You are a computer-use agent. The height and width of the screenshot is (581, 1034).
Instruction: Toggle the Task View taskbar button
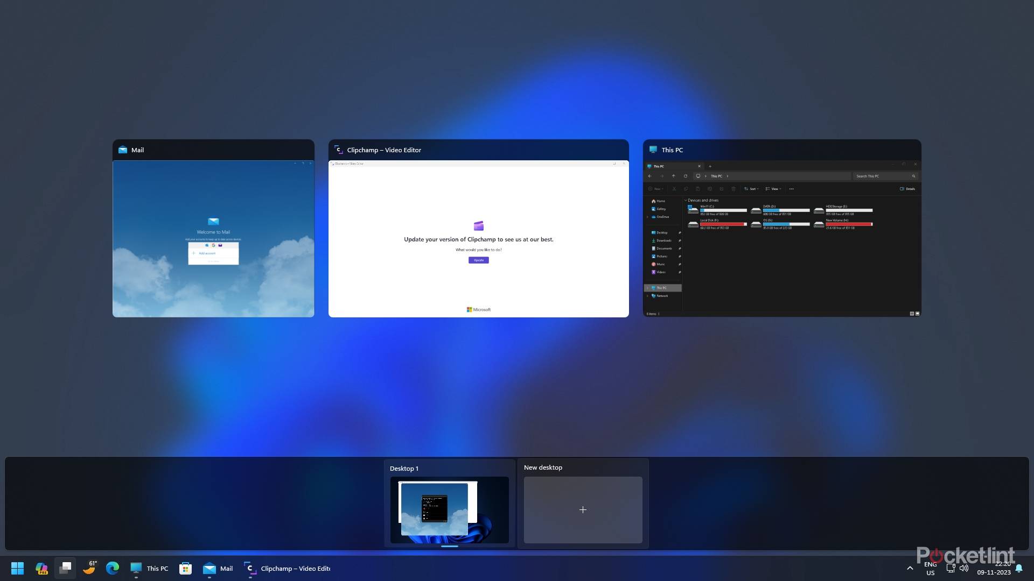coord(65,568)
